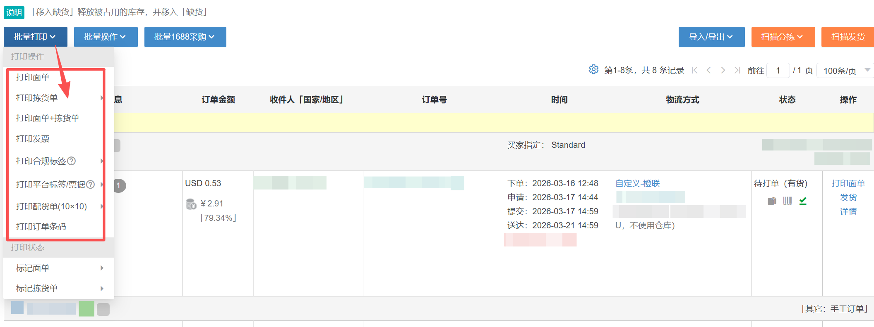This screenshot has width=874, height=327.
Task: Open the column settings gear icon
Action: (593, 69)
